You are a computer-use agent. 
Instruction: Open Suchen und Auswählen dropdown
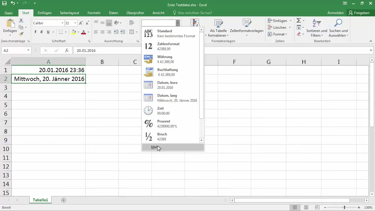pos(338,28)
